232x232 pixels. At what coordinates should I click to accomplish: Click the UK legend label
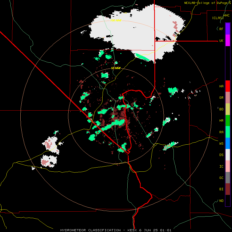pyautogui.click(x=221, y=40)
